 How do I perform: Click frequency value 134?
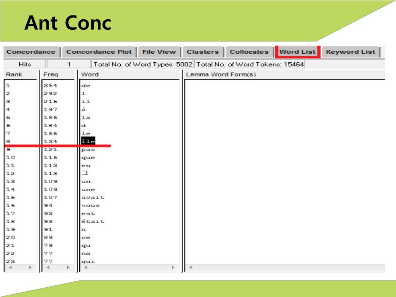click(51, 142)
